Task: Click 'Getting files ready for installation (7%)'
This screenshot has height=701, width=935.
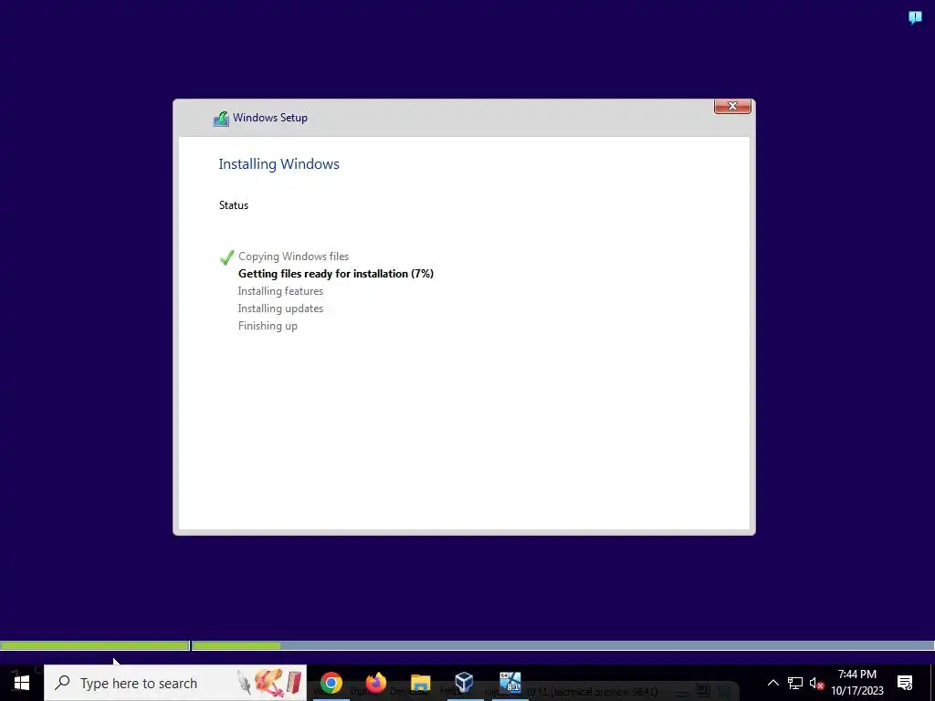Action: coord(336,274)
